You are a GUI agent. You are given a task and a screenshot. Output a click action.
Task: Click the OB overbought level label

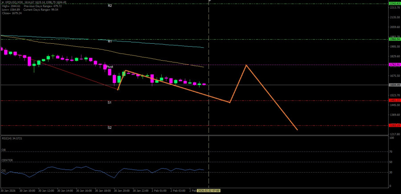[x=4, y=150]
